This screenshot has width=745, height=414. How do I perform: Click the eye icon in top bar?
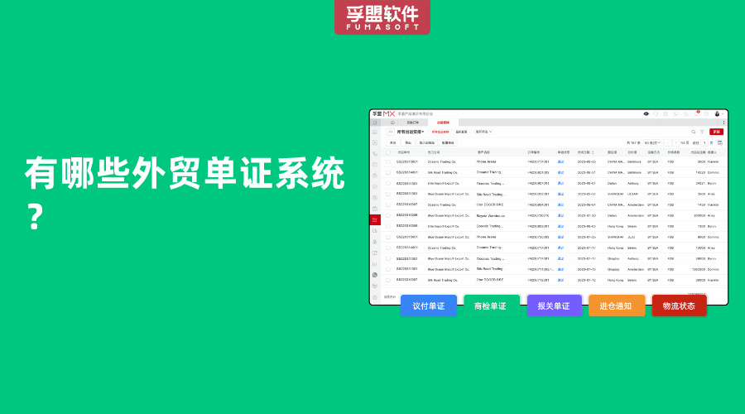tap(646, 113)
